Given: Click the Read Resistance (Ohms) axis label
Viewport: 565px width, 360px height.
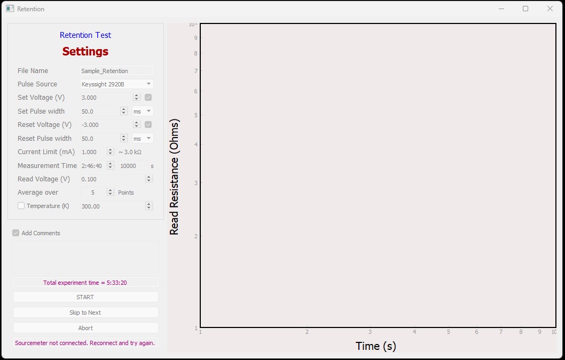Looking at the screenshot, I should click(174, 177).
